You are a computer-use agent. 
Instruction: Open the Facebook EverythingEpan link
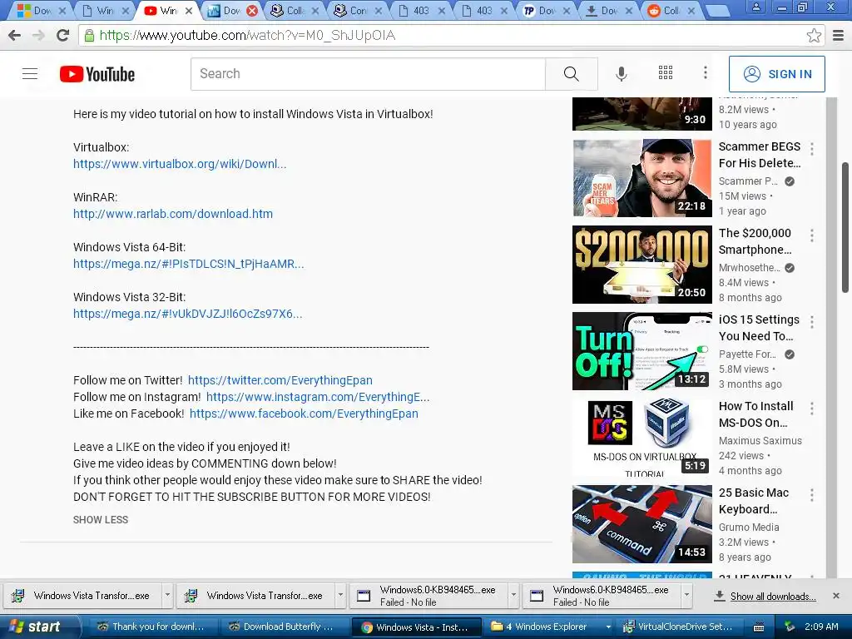coord(304,414)
